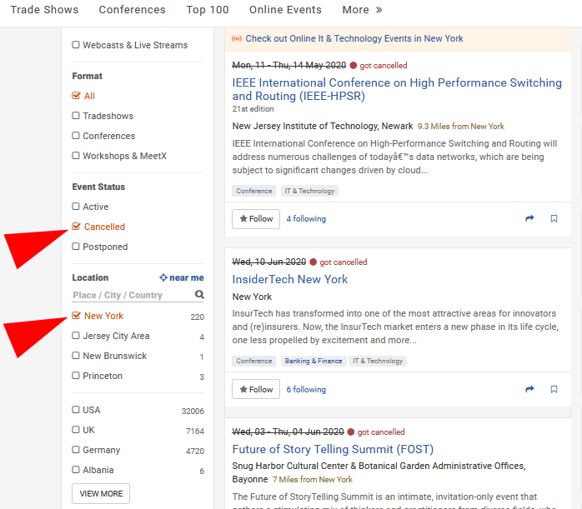Check the UK country filter
Image resolution: width=582 pixels, height=509 pixels.
pos(76,430)
